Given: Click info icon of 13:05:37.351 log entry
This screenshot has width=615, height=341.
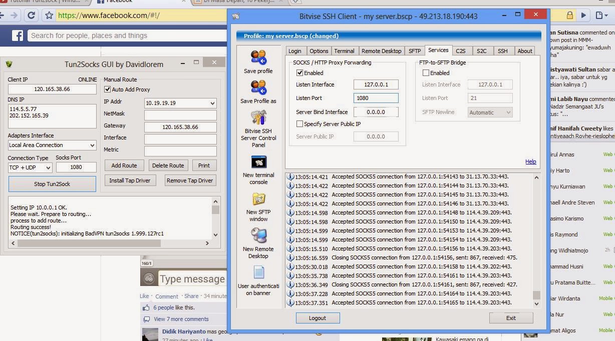Looking at the screenshot, I should (290, 302).
